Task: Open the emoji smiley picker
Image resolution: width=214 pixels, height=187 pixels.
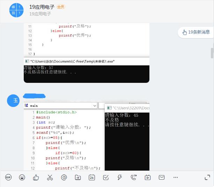Action: pos(22,178)
